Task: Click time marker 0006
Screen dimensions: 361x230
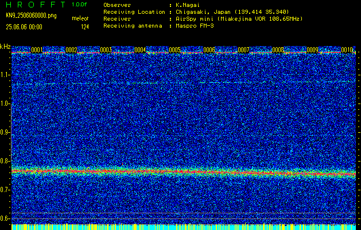Action: (209, 50)
